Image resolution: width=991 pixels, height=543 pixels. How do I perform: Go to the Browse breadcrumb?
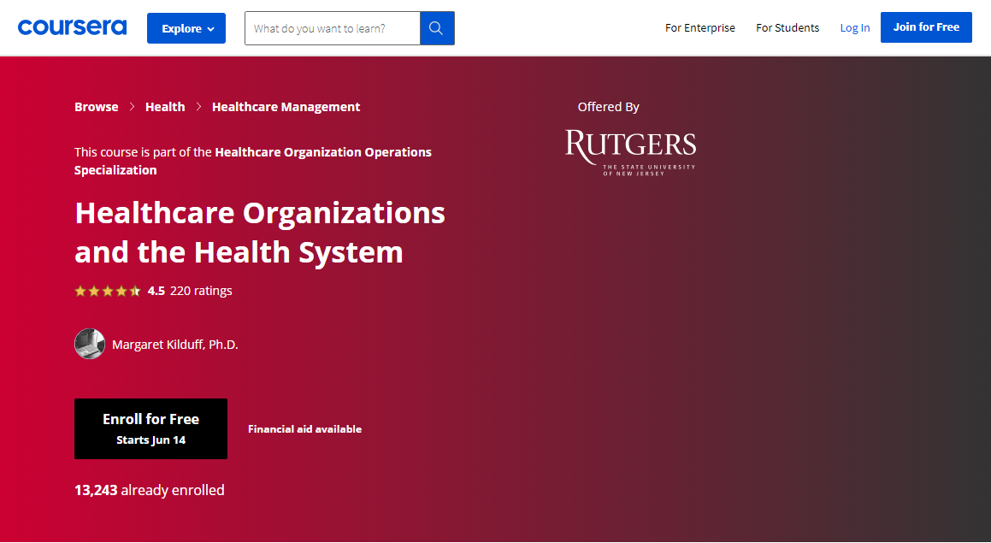click(97, 107)
